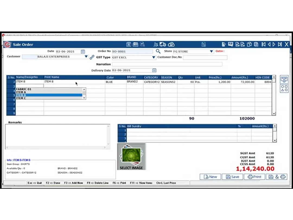This screenshot has height=220, width=293.
Task: Click the delivery truck icon in the toolbar
Action: point(163,44)
